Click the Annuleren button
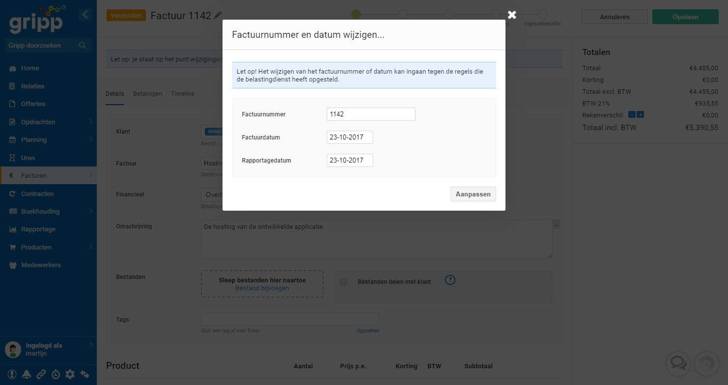 pos(615,17)
